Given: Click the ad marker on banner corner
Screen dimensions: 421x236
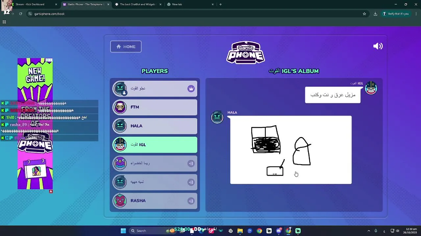Looking at the screenshot, I should [51, 191].
